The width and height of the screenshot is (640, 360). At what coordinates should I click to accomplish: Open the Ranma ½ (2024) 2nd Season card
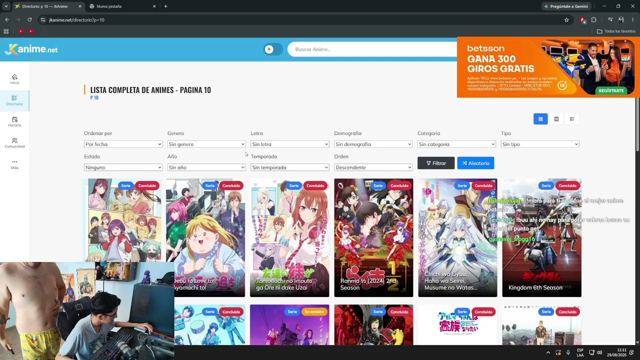[x=373, y=237]
